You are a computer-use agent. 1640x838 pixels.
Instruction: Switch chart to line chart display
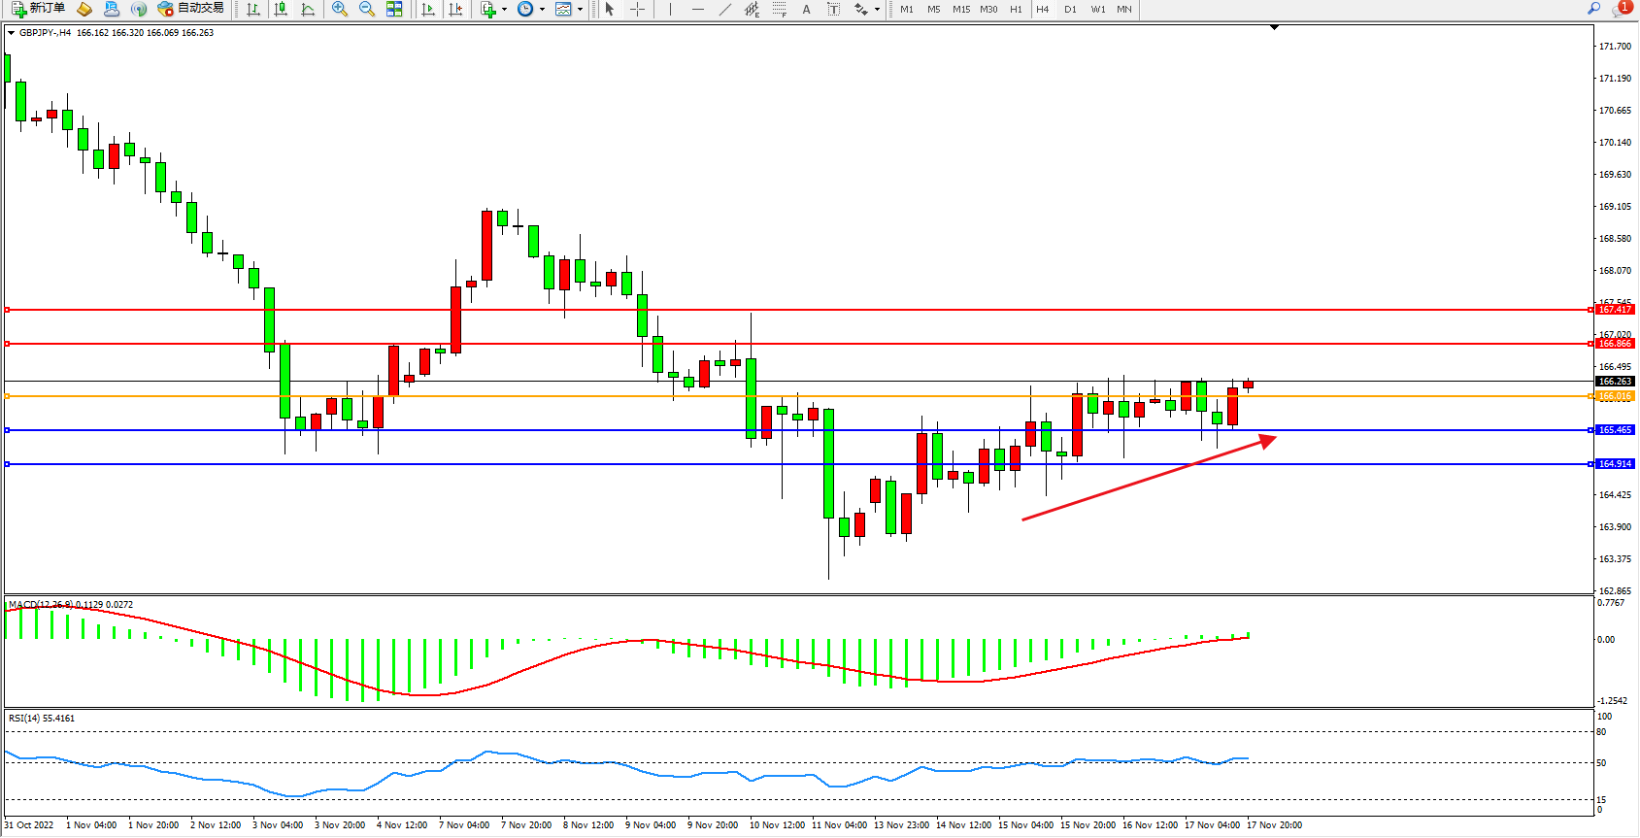point(308,9)
